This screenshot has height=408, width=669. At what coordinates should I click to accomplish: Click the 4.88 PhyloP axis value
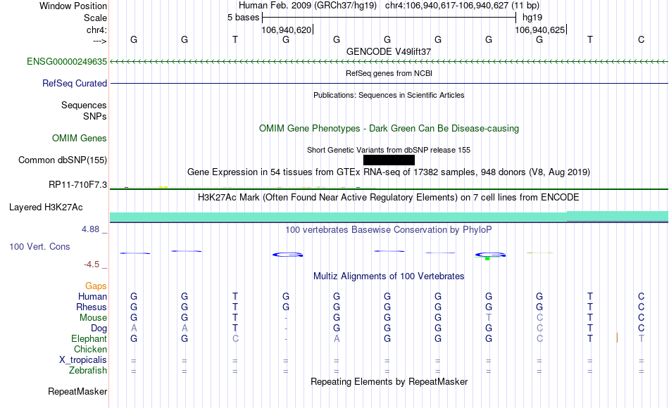90,229
